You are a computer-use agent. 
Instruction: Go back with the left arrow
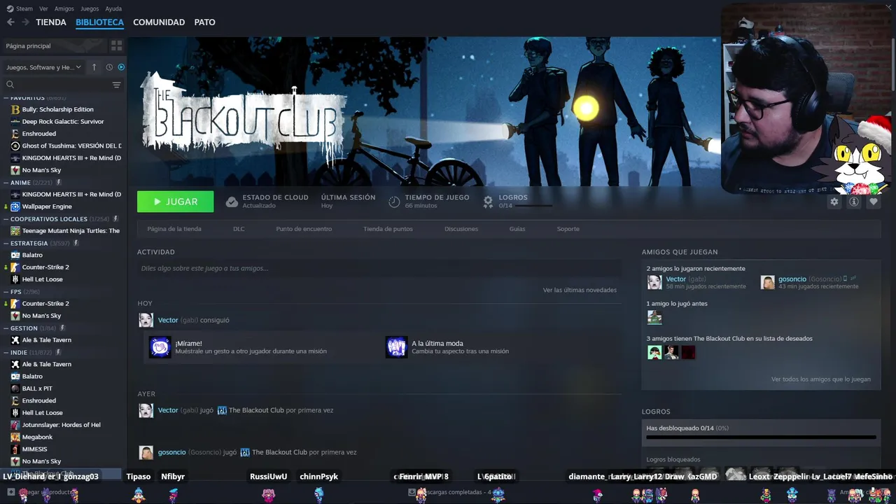(10, 22)
